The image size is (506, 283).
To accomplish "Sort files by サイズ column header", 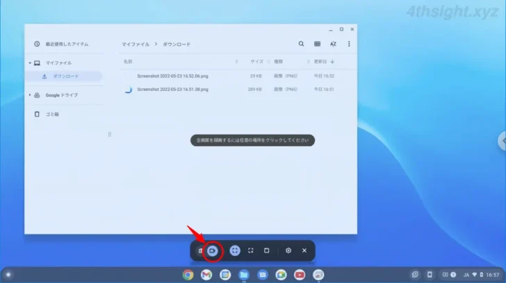I will click(x=257, y=62).
